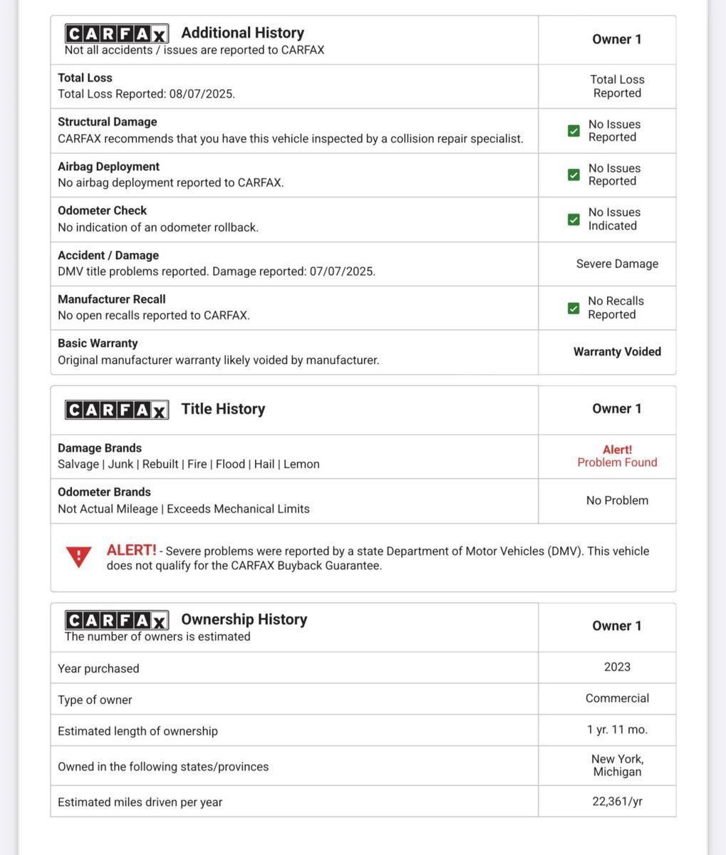This screenshot has width=726, height=855.
Task: Click the Airbag Deployment green check mark
Action: pyautogui.click(x=574, y=175)
